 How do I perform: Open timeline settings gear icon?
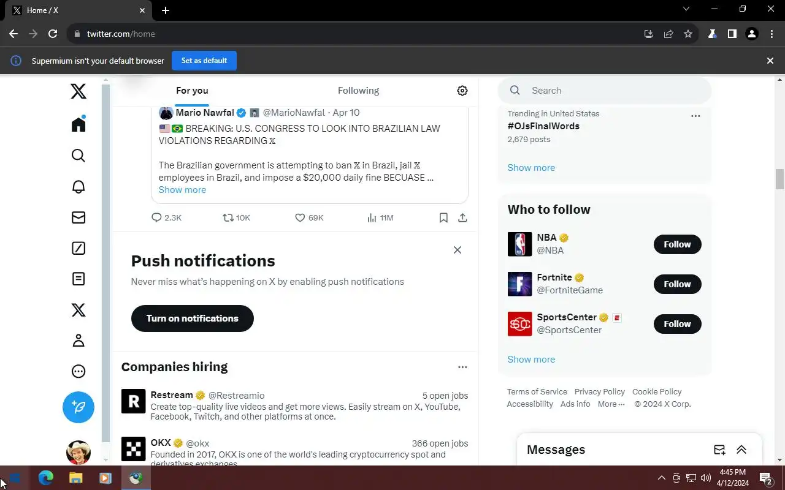click(x=462, y=91)
